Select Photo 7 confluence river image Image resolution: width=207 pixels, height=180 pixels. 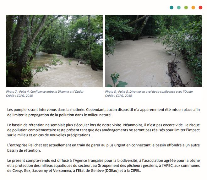click(54, 51)
